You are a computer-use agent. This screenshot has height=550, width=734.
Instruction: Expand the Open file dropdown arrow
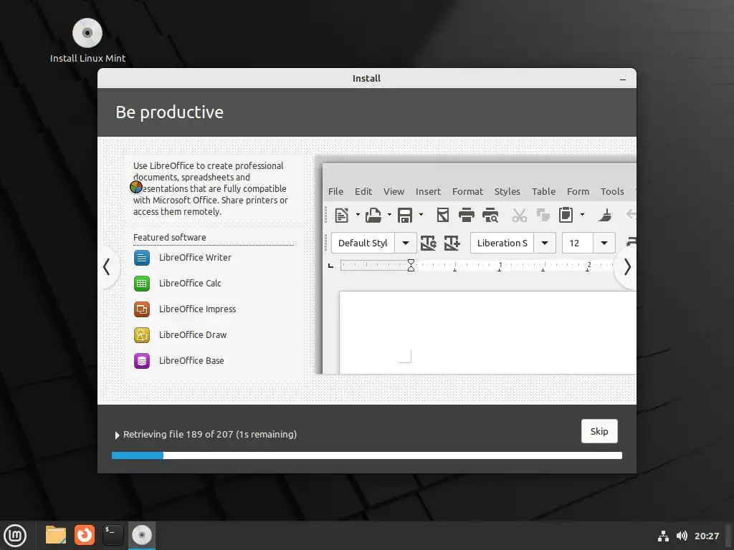[389, 215]
